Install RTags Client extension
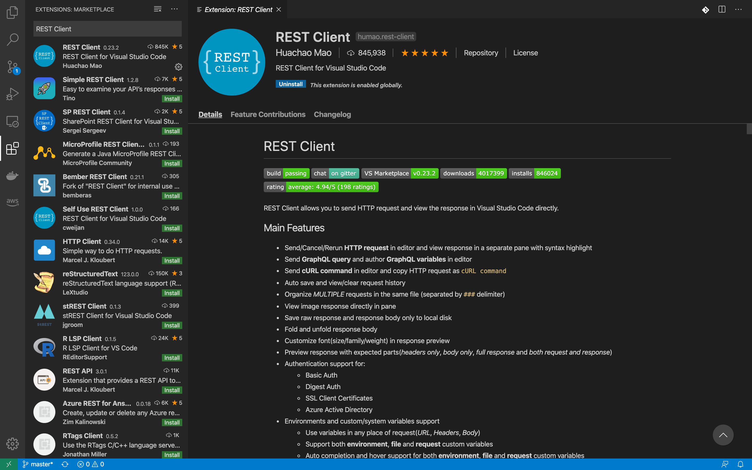752x470 pixels. pos(172,455)
